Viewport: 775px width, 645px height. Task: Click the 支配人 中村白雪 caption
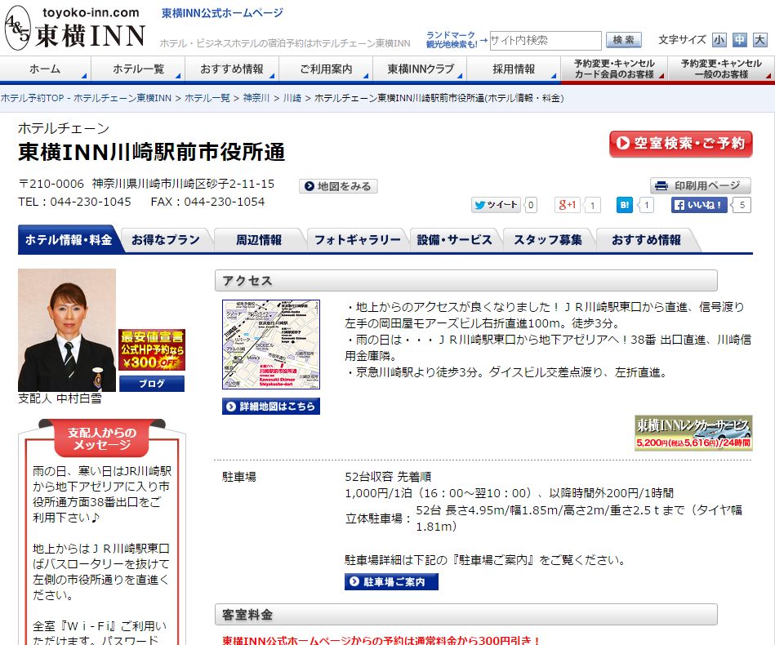[60, 398]
